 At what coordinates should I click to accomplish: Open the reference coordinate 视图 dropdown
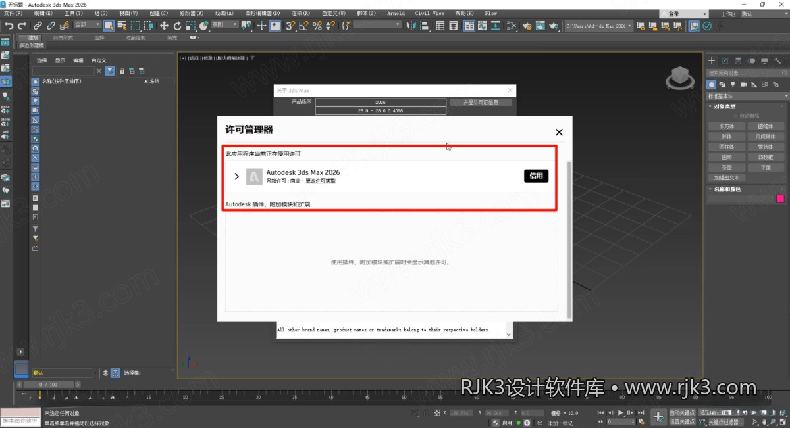pos(224,25)
